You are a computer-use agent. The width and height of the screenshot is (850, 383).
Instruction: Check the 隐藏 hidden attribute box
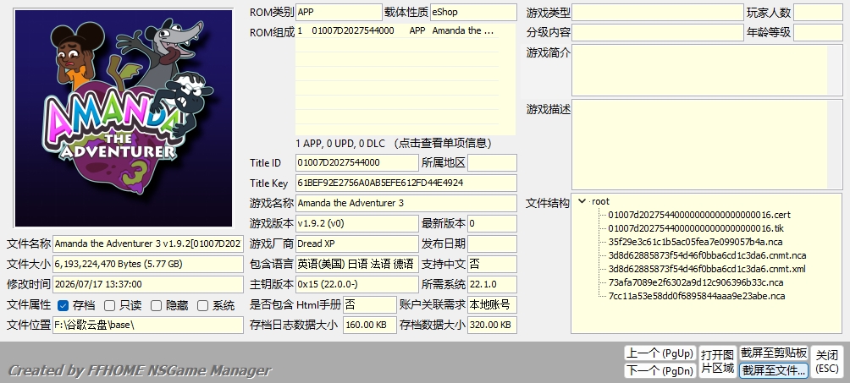(156, 306)
